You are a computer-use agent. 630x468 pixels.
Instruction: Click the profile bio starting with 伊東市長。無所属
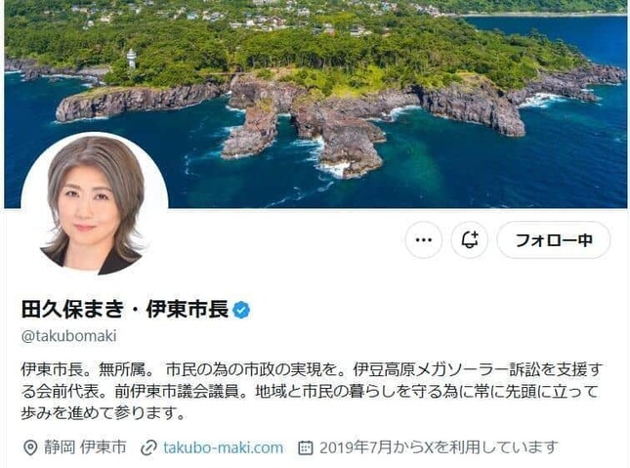point(313,391)
